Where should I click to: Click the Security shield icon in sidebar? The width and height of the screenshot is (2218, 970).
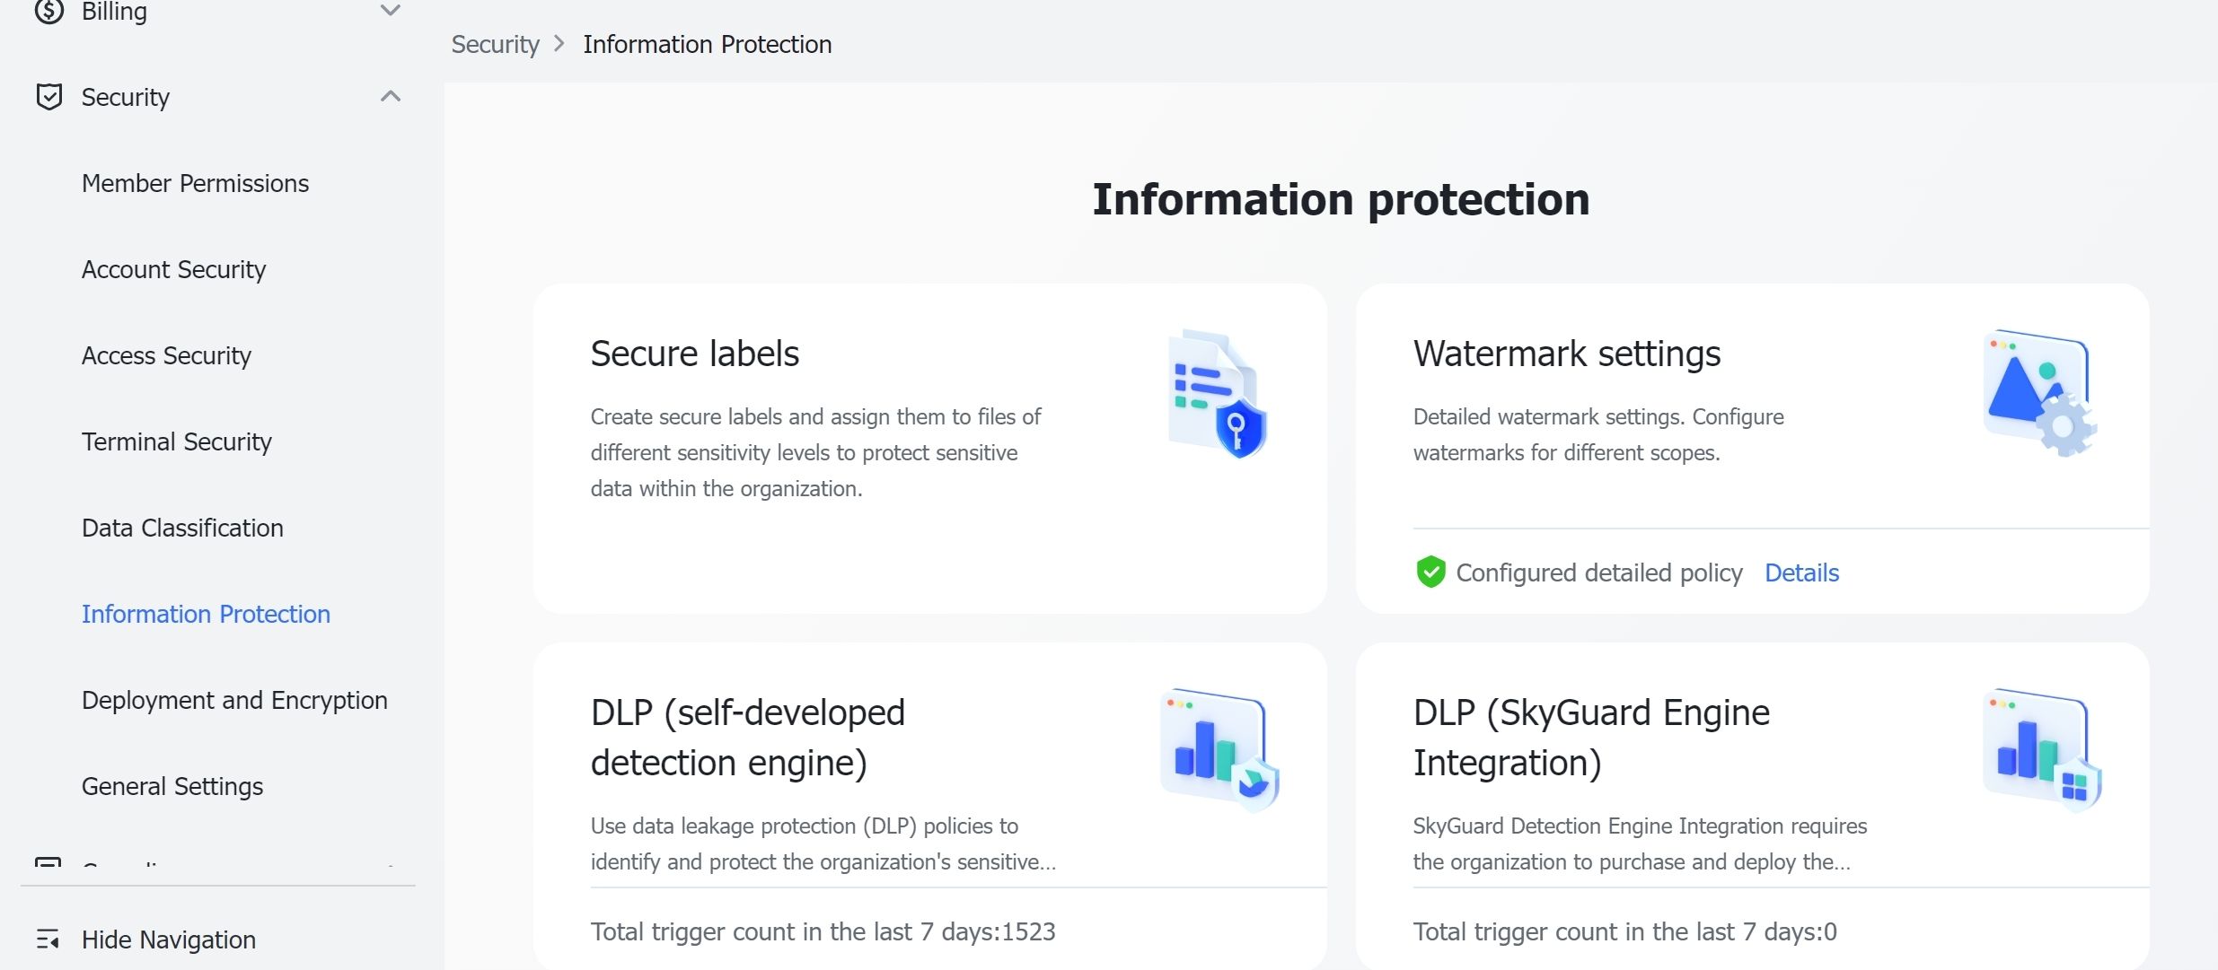click(48, 96)
